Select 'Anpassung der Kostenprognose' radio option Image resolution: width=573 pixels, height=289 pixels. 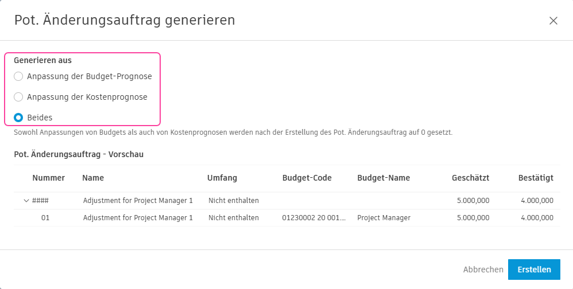(18, 97)
